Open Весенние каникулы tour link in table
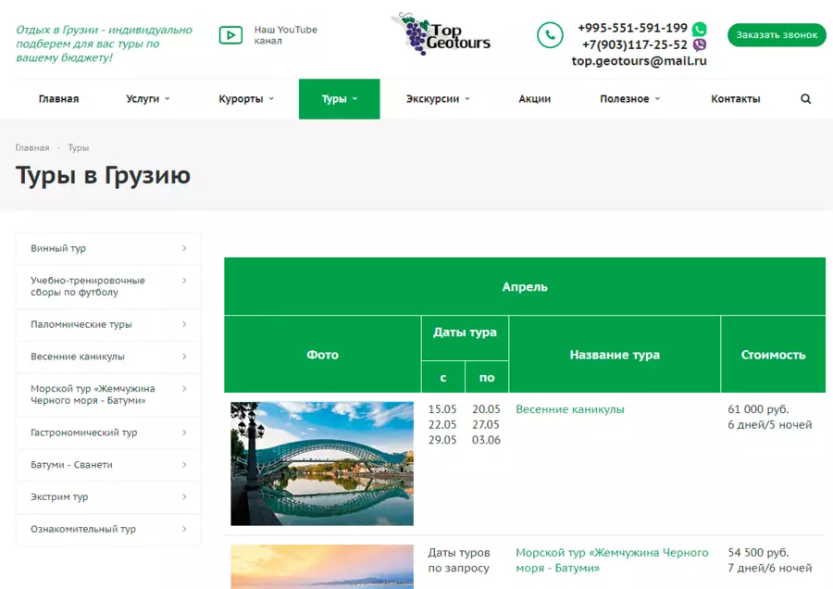The image size is (833, 589). [x=570, y=409]
